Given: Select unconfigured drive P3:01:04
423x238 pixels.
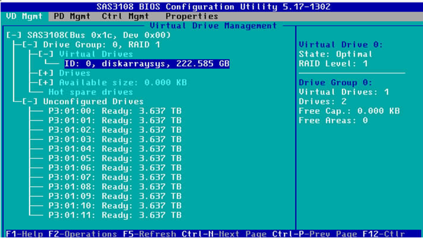Looking at the screenshot, I should 115,149.
